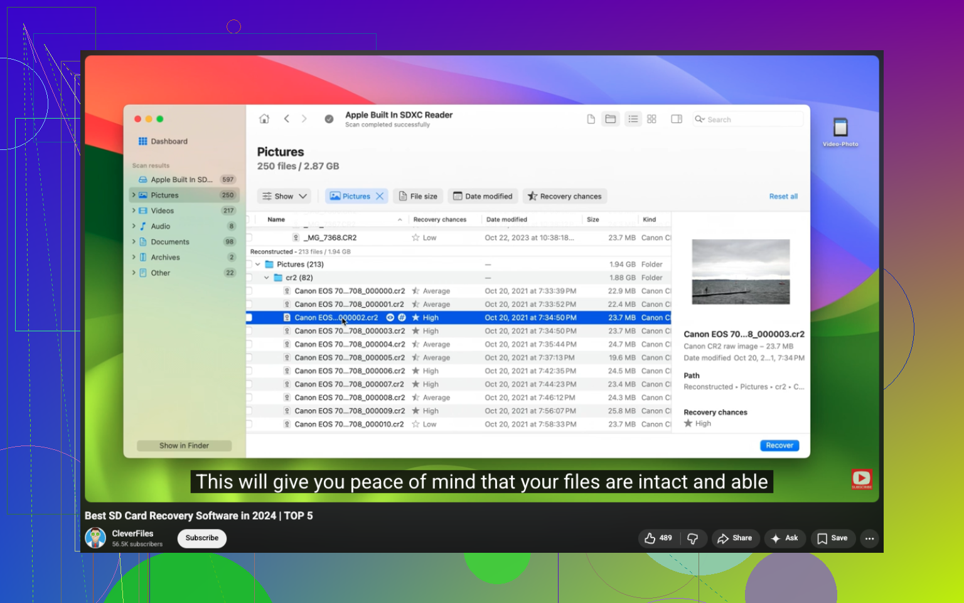The width and height of the screenshot is (964, 603).
Task: Check the box for Canon EOS 70...708_000001.cr2
Action: [x=249, y=304]
